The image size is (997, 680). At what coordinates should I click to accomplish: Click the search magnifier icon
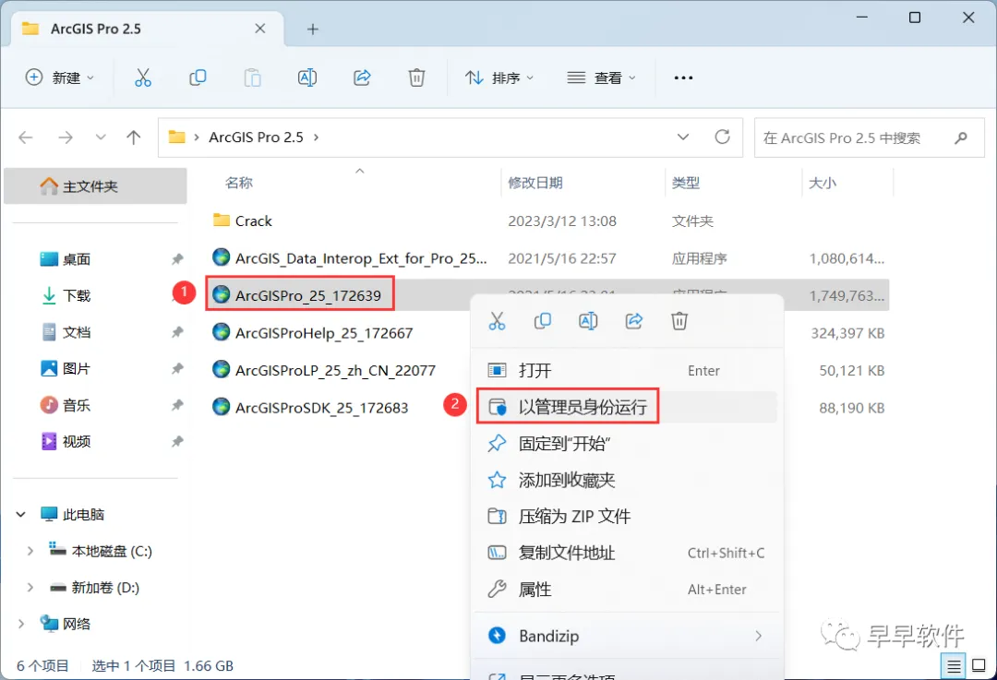point(961,137)
